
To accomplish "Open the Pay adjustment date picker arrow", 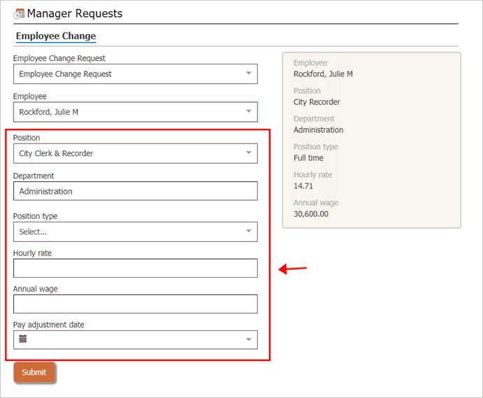I will tap(248, 340).
